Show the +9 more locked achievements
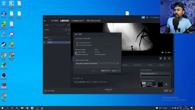 [x=166, y=84]
